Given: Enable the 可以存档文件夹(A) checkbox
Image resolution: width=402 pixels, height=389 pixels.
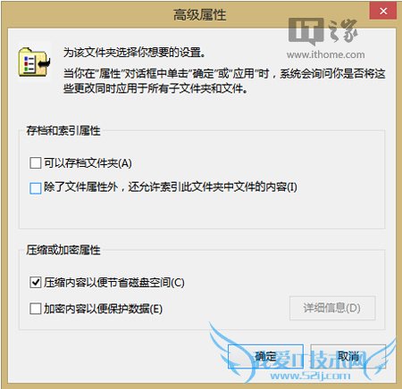Looking at the screenshot, I should click(36, 163).
